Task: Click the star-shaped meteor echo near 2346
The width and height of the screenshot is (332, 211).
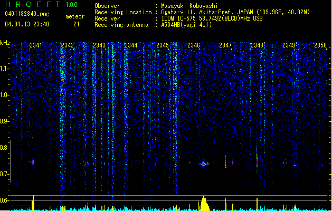Action: tap(204, 164)
